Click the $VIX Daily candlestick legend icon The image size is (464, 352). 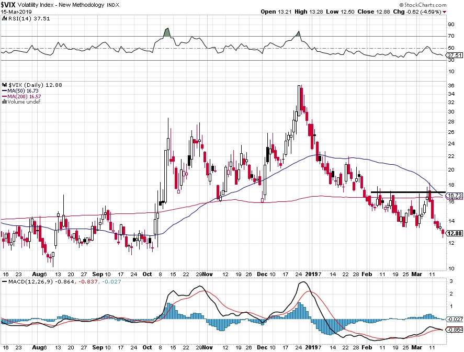click(4, 85)
